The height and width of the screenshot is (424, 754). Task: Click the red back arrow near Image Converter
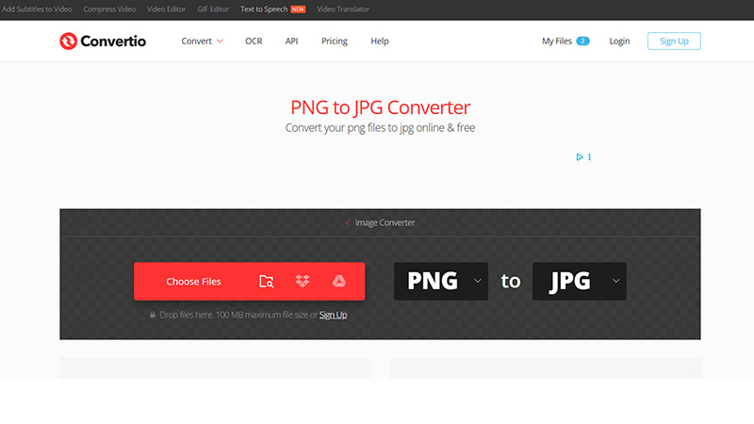[x=348, y=223]
